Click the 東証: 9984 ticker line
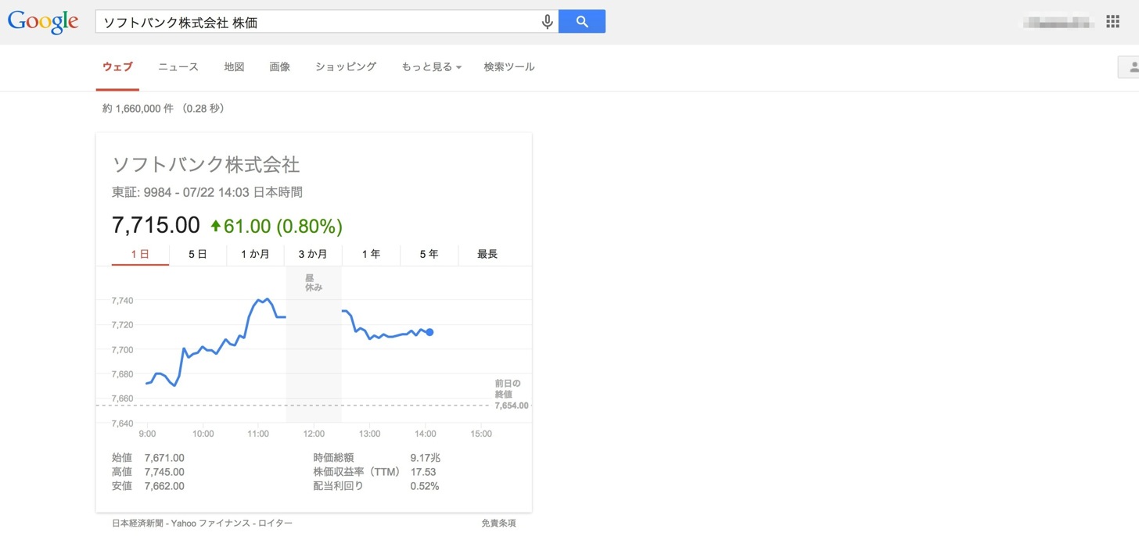Viewport: 1139px width, 536px height. click(x=207, y=192)
